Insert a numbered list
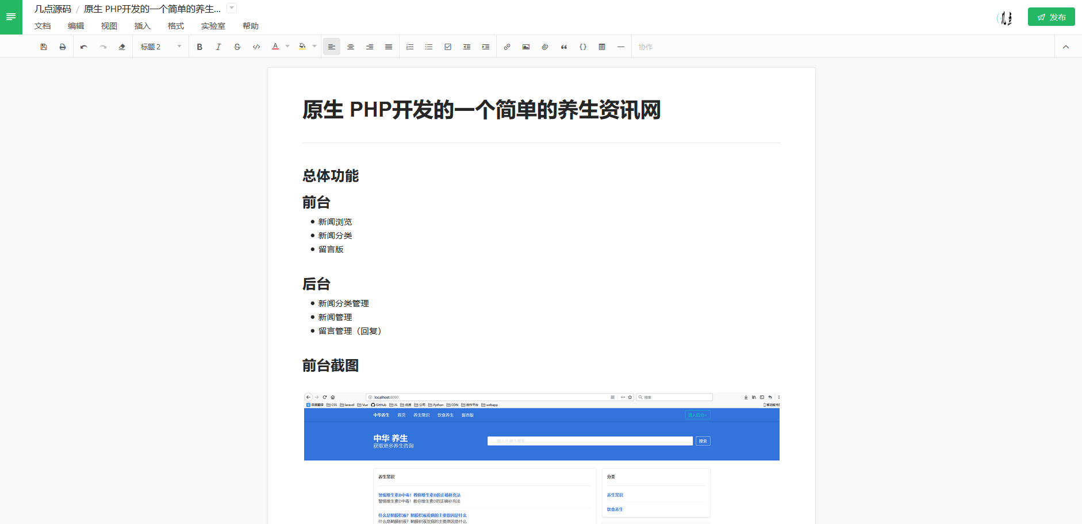This screenshot has width=1082, height=524. coord(410,47)
